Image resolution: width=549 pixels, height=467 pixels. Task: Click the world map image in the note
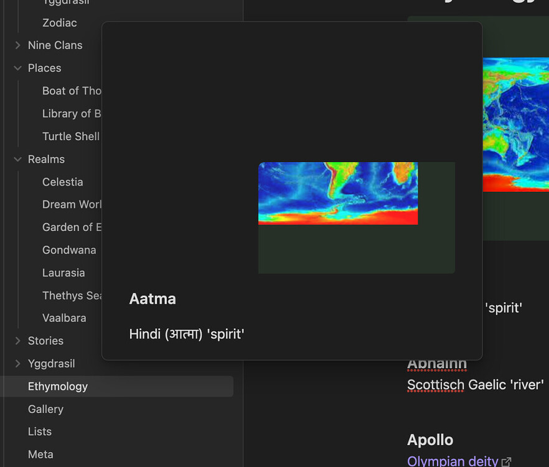point(516,125)
